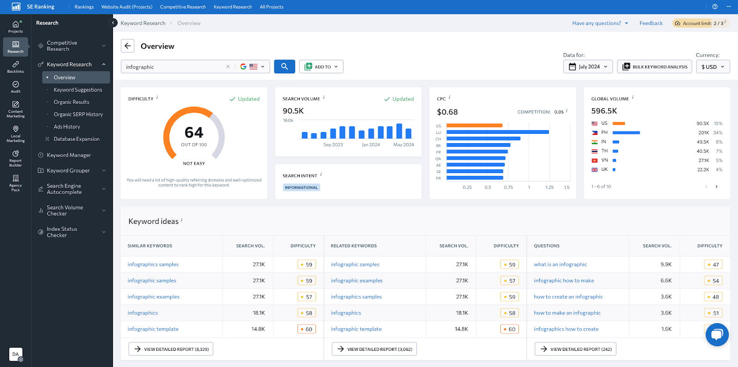Click the Search Intent info icon

pyautogui.click(x=321, y=174)
